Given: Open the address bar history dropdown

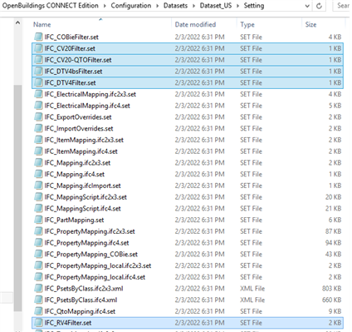Looking at the screenshot, I should point(307,6).
